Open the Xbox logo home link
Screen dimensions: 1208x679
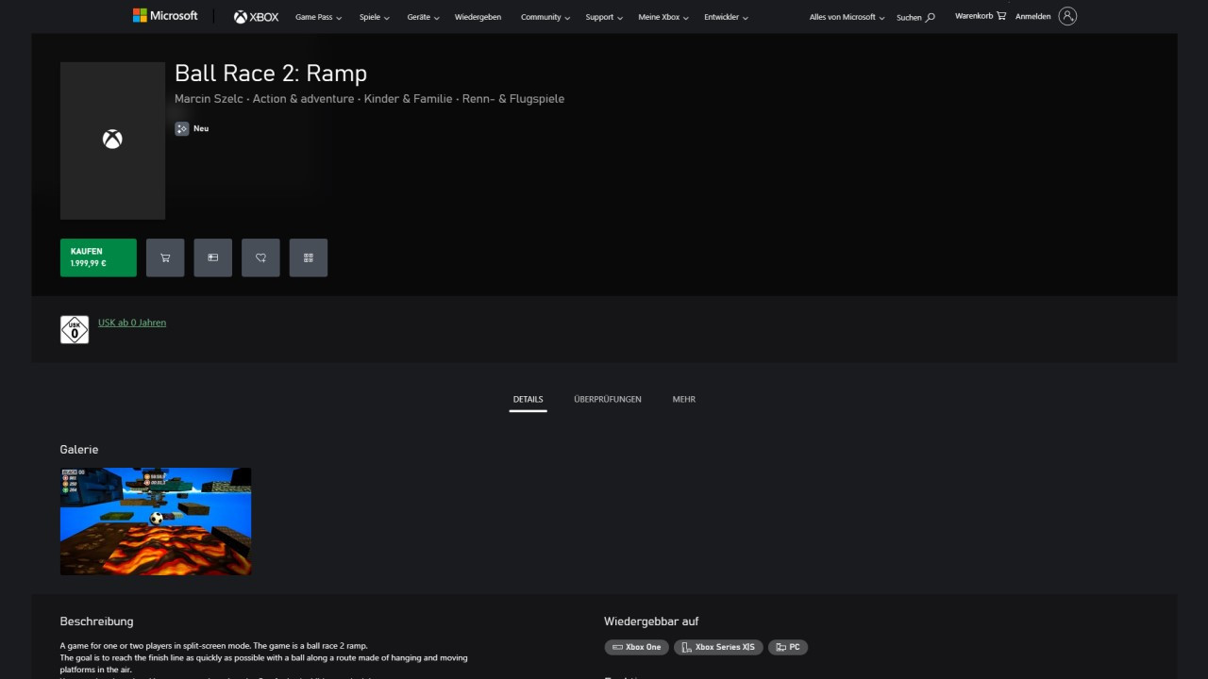(257, 17)
